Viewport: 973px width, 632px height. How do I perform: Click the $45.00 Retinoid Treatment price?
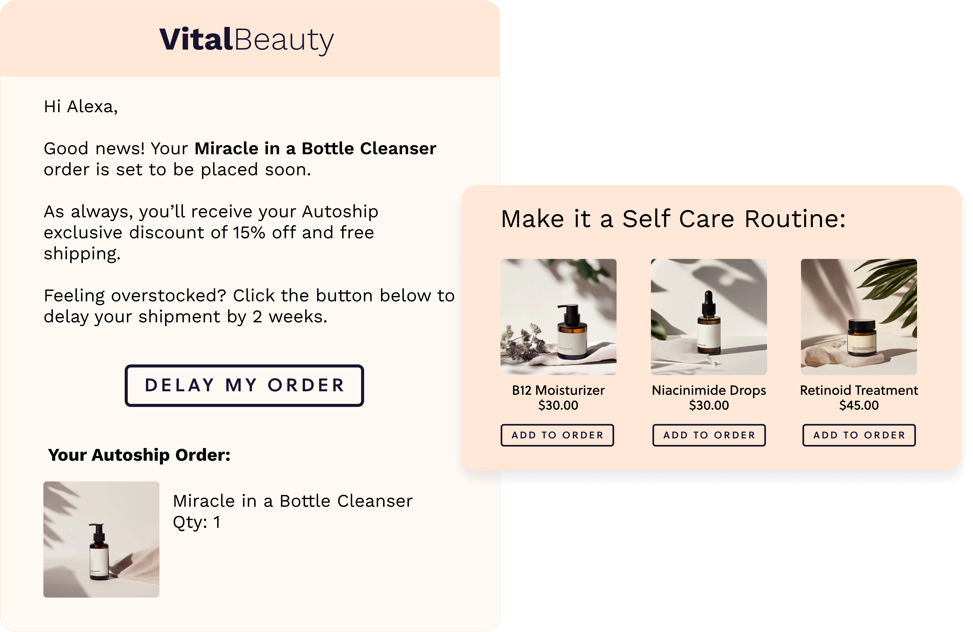(859, 405)
